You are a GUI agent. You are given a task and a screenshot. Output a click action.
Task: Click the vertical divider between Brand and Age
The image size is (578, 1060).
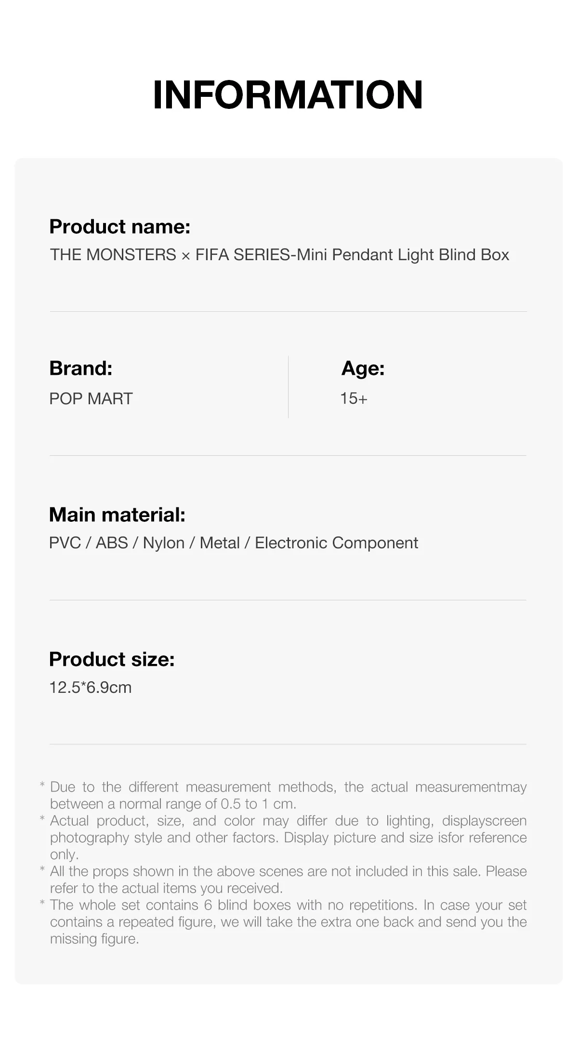coord(288,387)
